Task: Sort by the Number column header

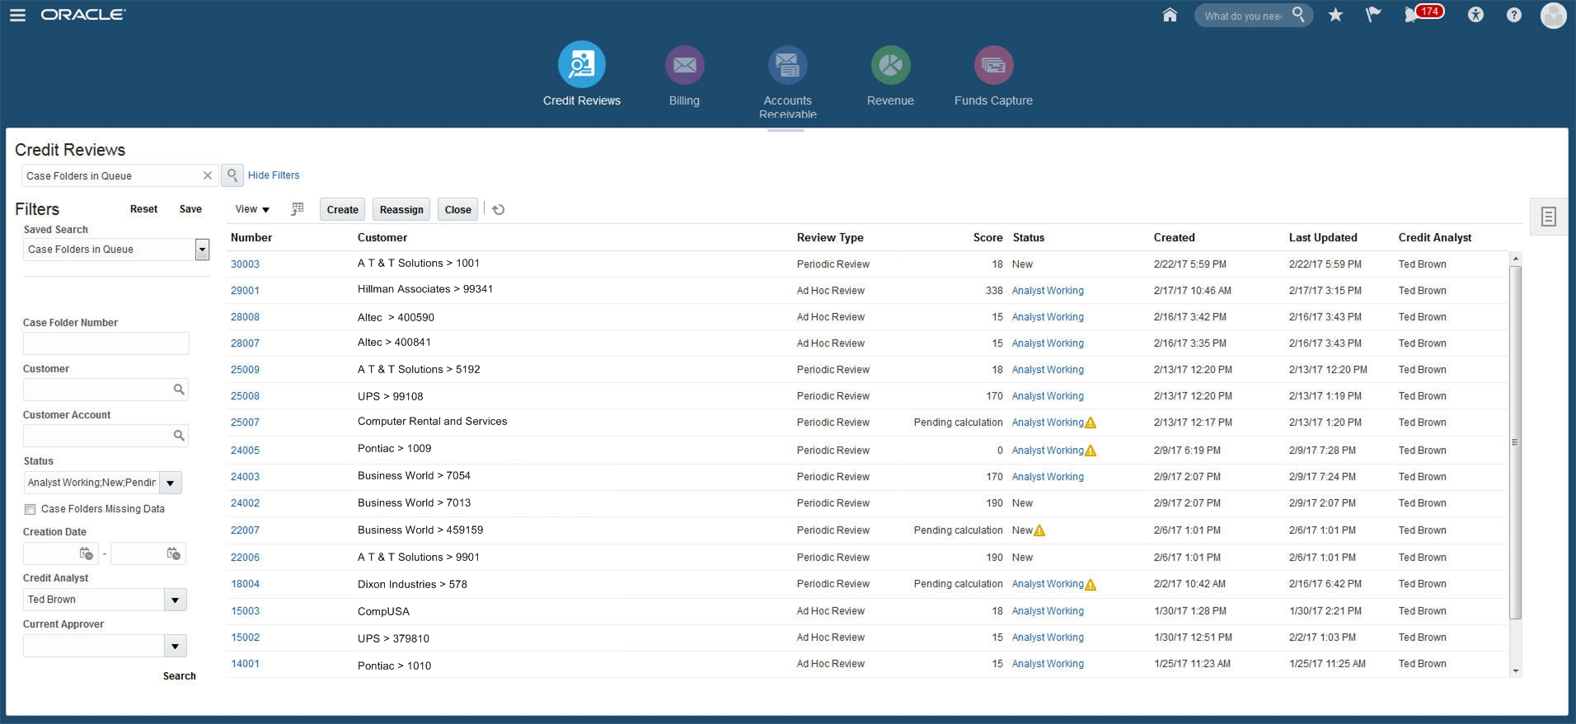Action: click(x=251, y=237)
